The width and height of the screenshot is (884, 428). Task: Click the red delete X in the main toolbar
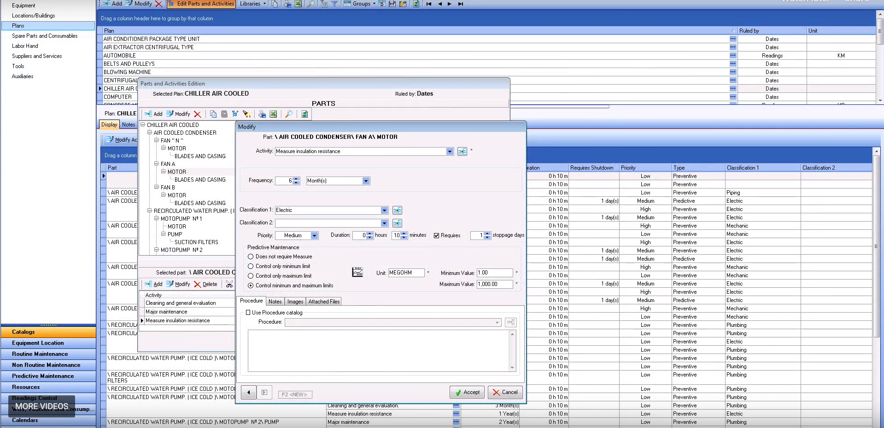coord(159,4)
